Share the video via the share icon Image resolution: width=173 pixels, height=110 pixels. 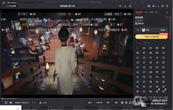pos(130,6)
